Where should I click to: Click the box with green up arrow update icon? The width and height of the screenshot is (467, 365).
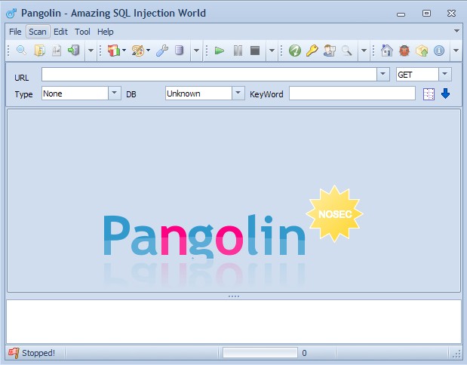click(x=422, y=51)
